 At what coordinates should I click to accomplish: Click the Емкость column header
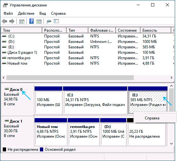coord(156,30)
